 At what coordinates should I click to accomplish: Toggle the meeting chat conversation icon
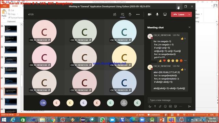(123, 14)
